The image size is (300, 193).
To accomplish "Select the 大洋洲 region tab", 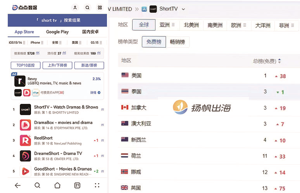I will pos(263,25).
